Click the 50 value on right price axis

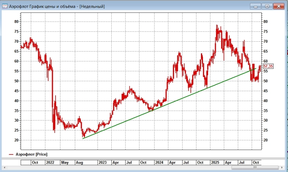pyautogui.click(x=266, y=81)
